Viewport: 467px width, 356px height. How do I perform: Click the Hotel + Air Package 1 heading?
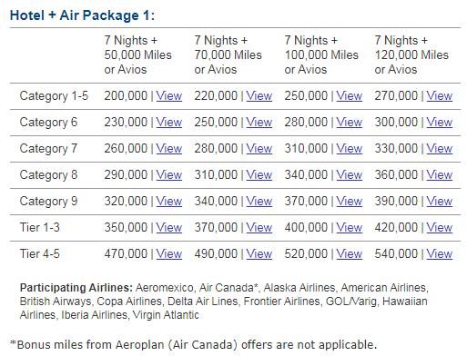[x=82, y=15]
